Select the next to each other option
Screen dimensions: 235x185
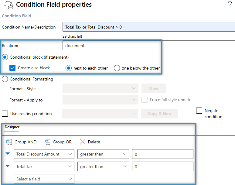pos(69,68)
